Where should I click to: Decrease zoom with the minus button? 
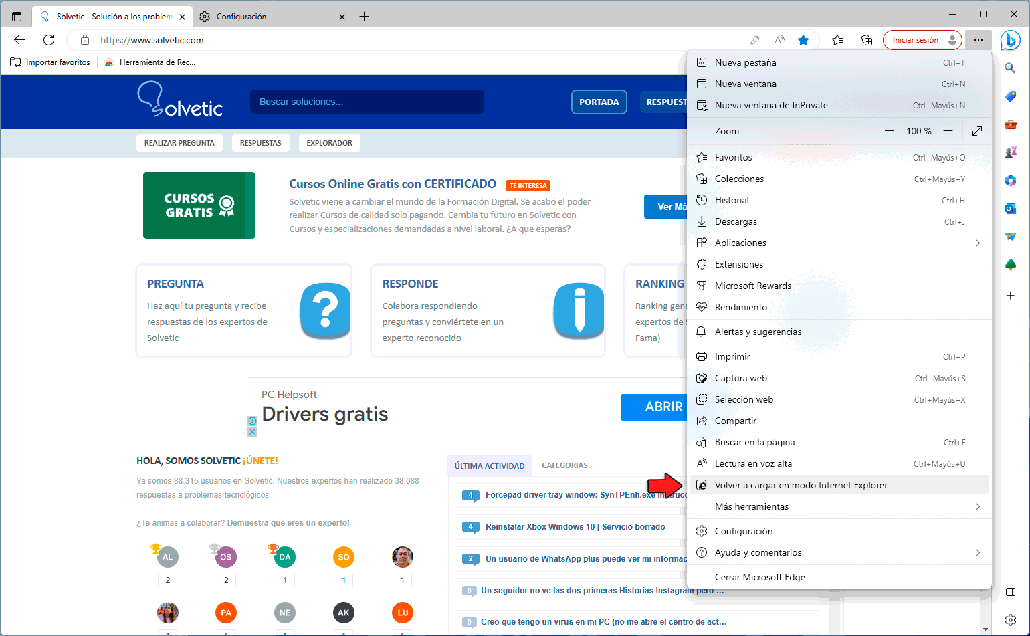tap(889, 131)
